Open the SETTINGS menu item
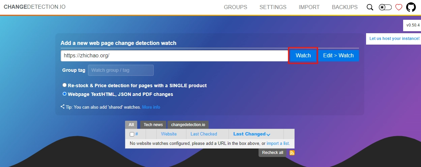 [x=273, y=7]
